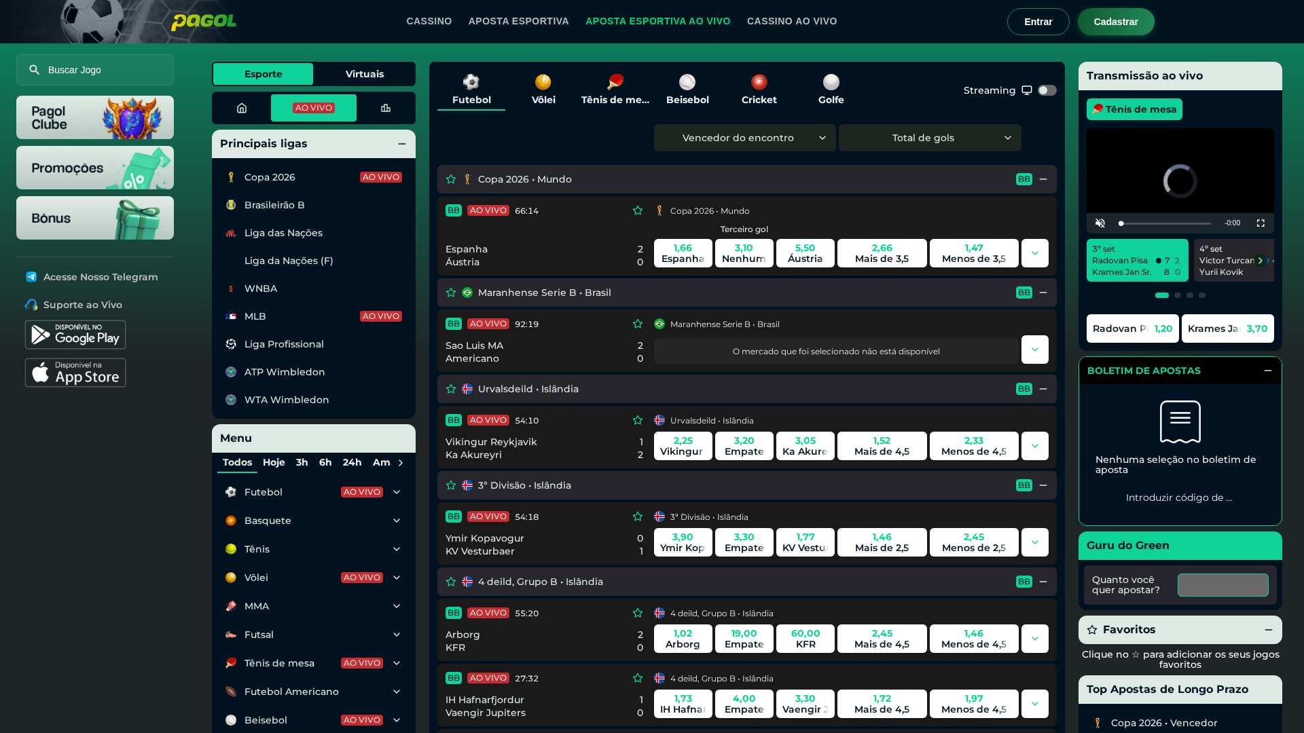The height and width of the screenshot is (733, 1304).
Task: Mute the live stream video
Action: (1100, 223)
